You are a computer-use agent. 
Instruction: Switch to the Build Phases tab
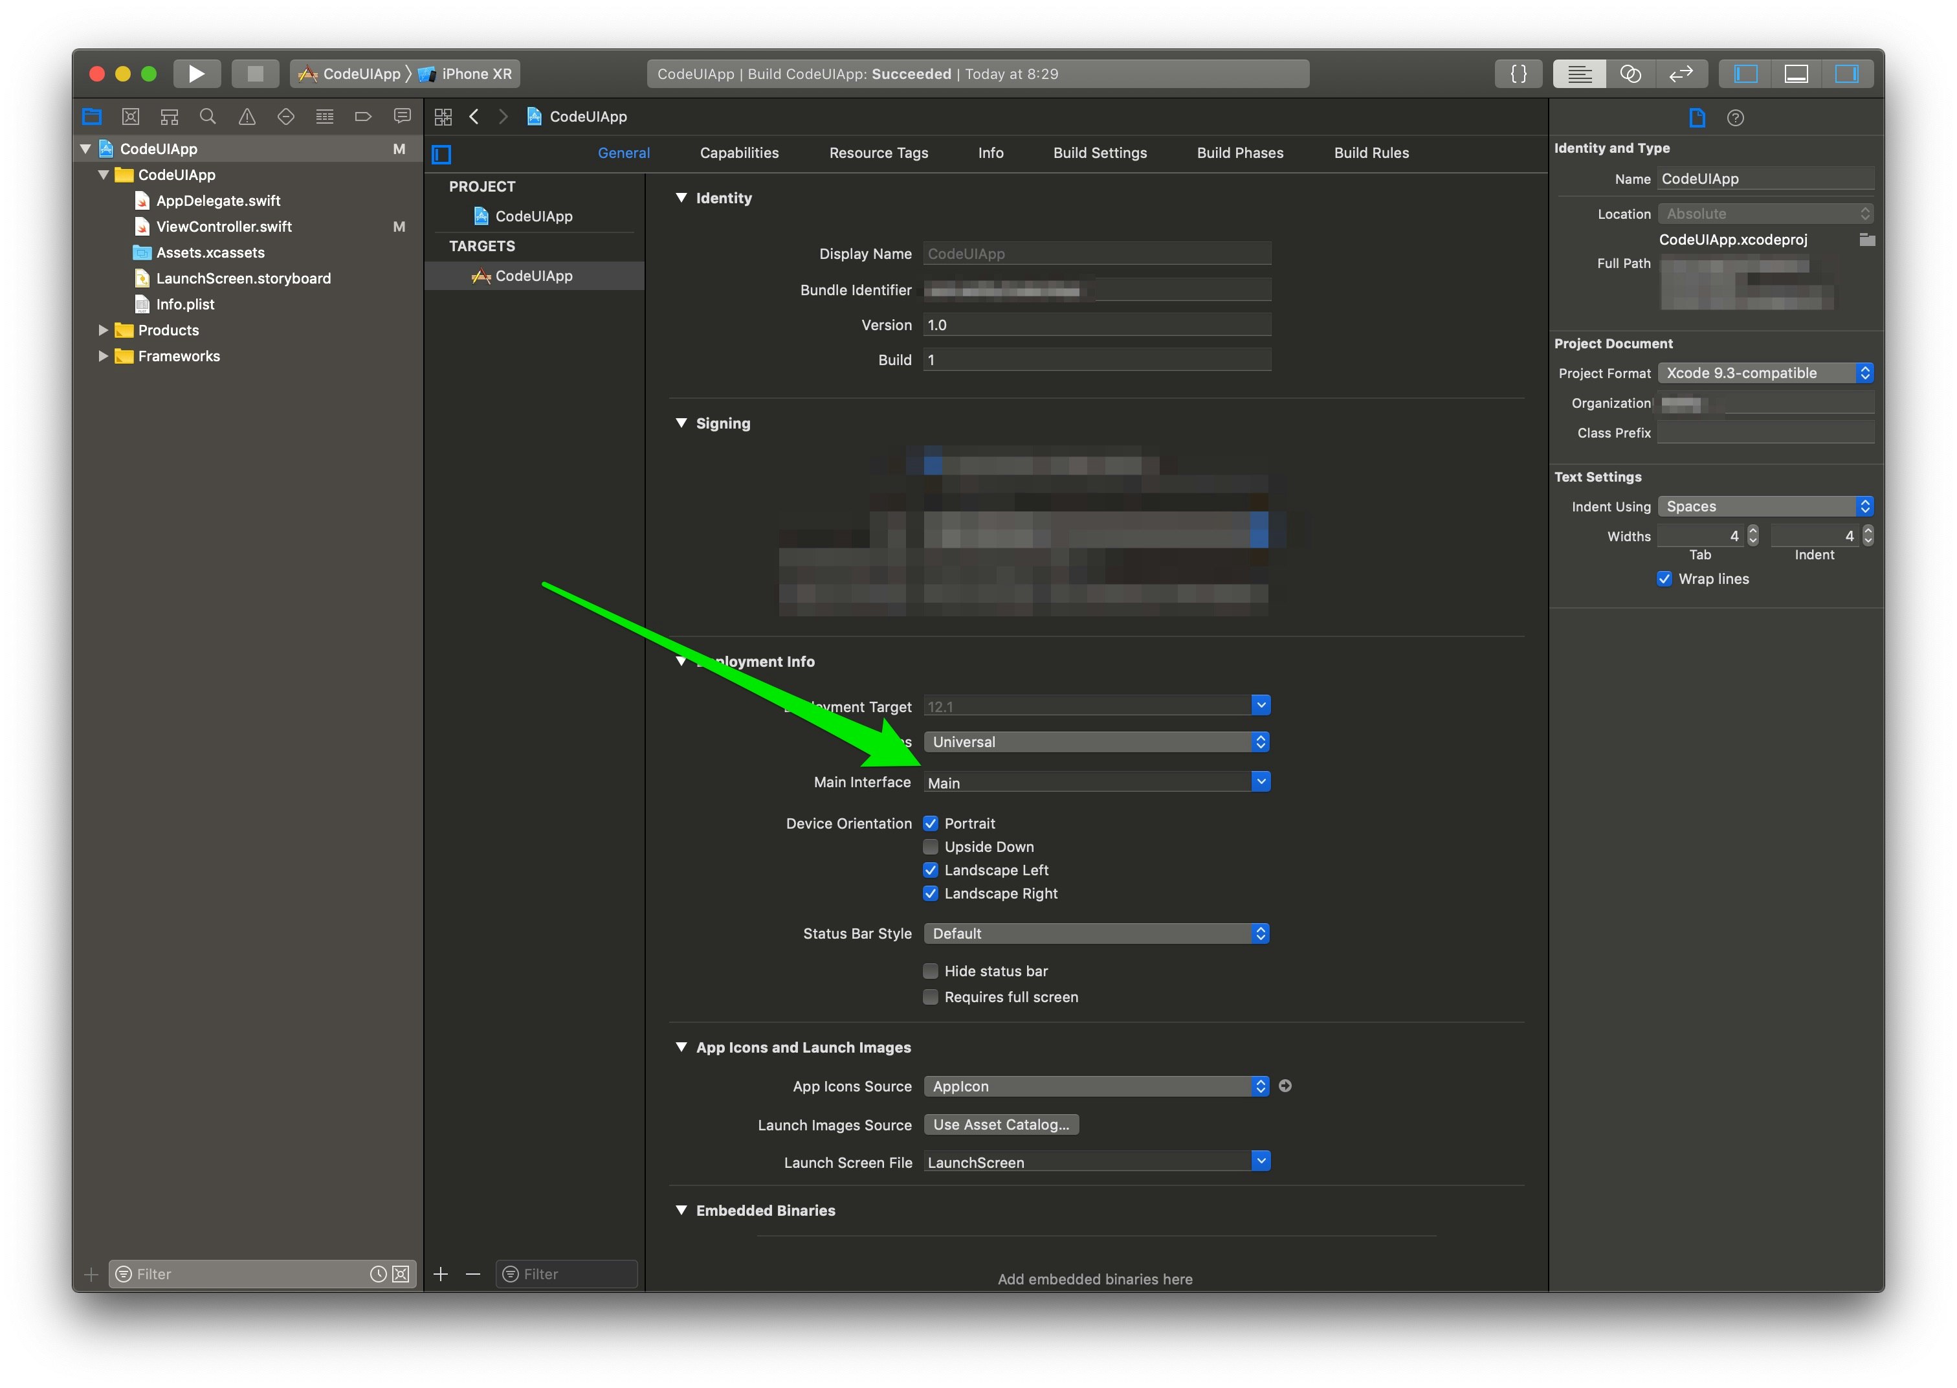point(1239,153)
